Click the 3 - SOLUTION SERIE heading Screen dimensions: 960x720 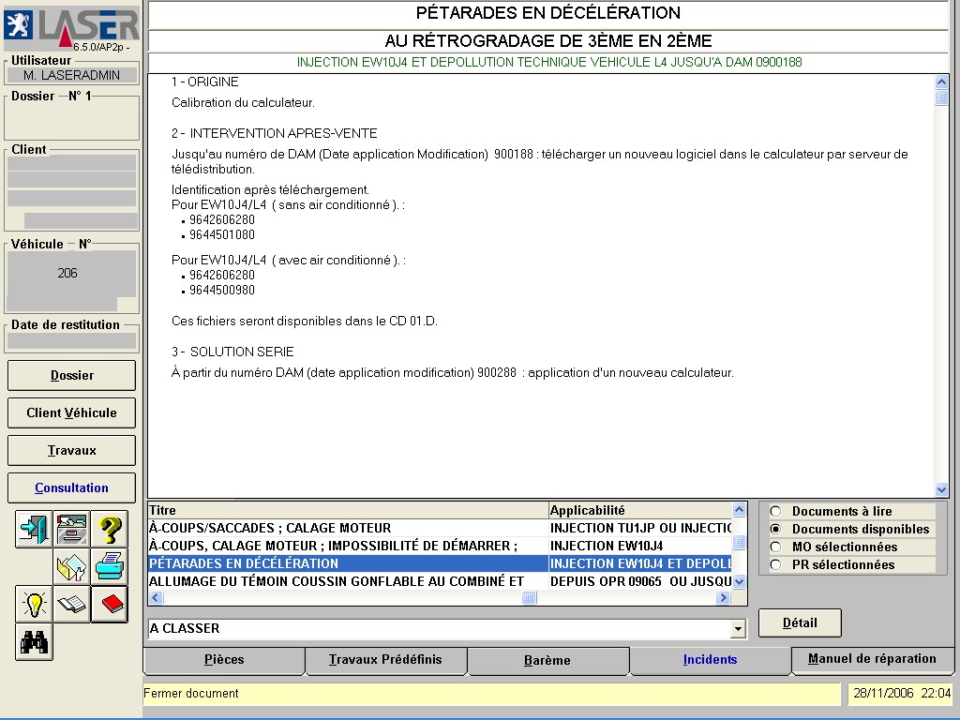click(232, 352)
